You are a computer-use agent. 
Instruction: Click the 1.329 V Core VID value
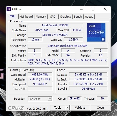click(73, 39)
